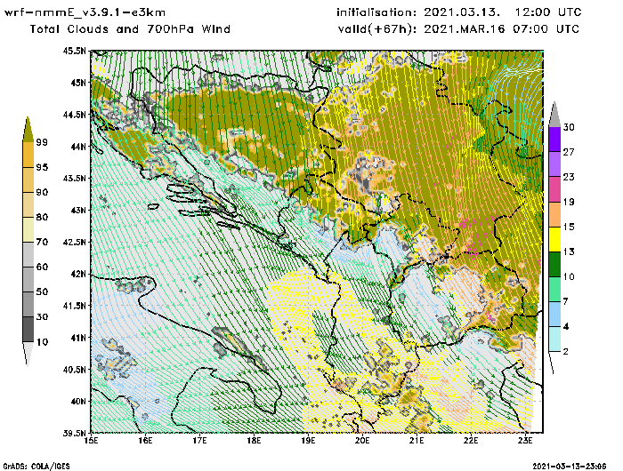
Task: Click the 41.5N latitude label
Action: pos(74,306)
